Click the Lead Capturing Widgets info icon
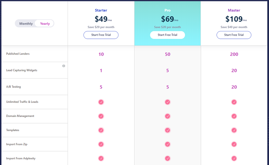Image resolution: width=269 pixels, height=165 pixels. pos(64,66)
